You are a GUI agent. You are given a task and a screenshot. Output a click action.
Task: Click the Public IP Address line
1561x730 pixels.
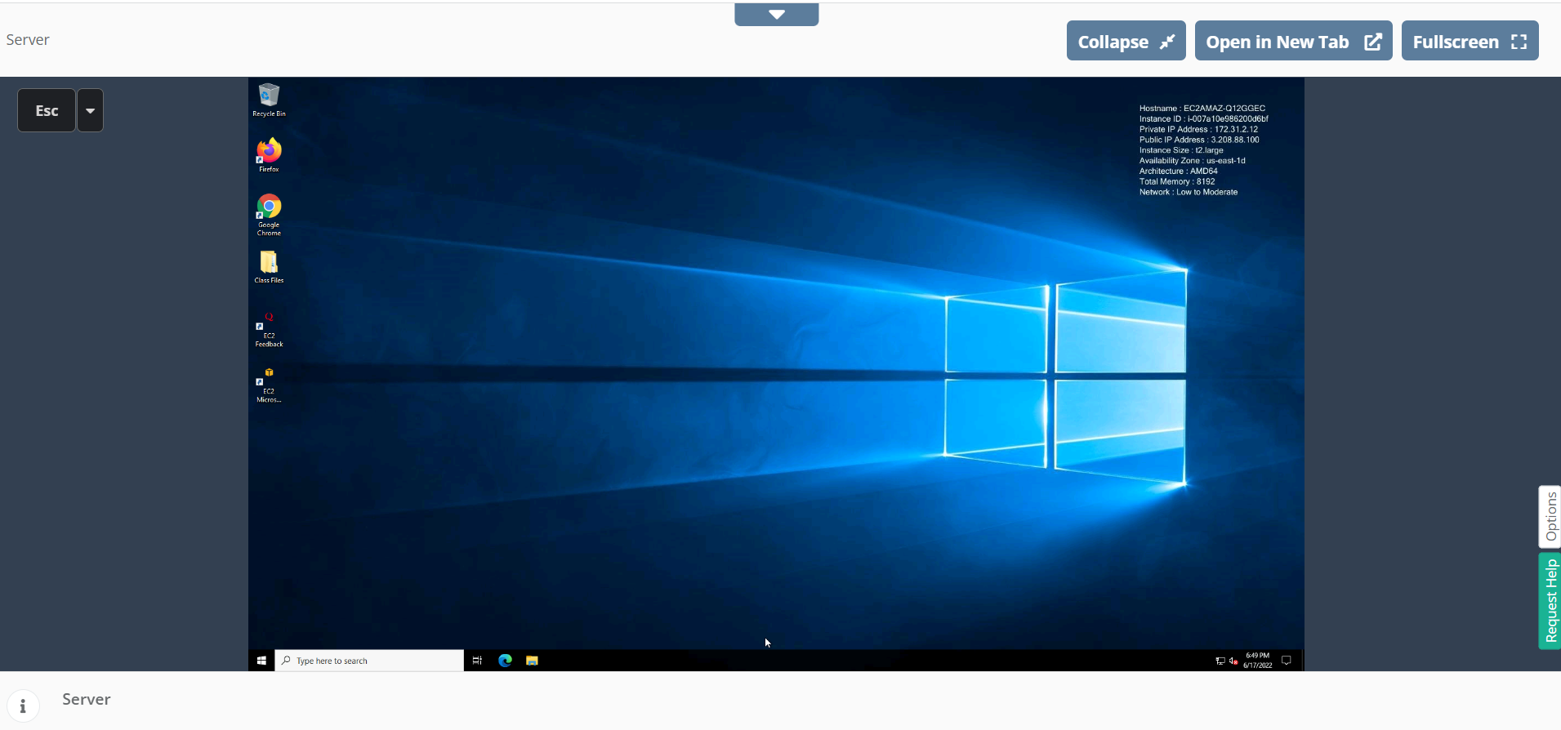click(1199, 140)
